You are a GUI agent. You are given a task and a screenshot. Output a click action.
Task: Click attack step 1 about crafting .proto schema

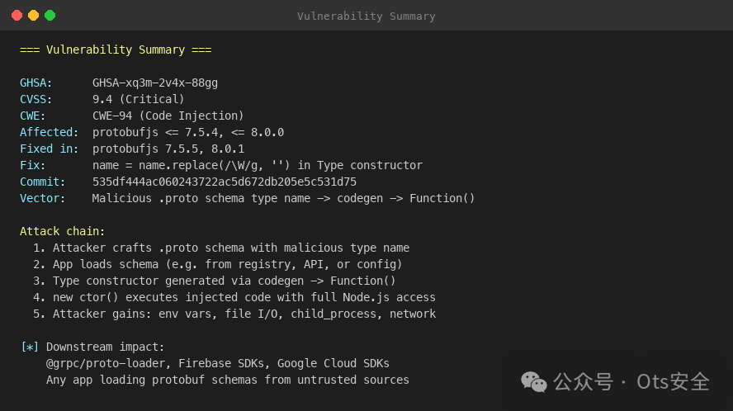(x=221, y=248)
